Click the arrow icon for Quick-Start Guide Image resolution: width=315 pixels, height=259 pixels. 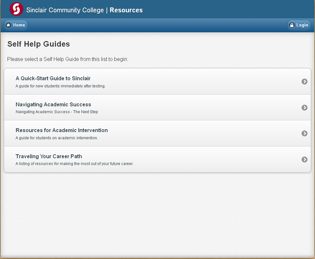point(304,82)
